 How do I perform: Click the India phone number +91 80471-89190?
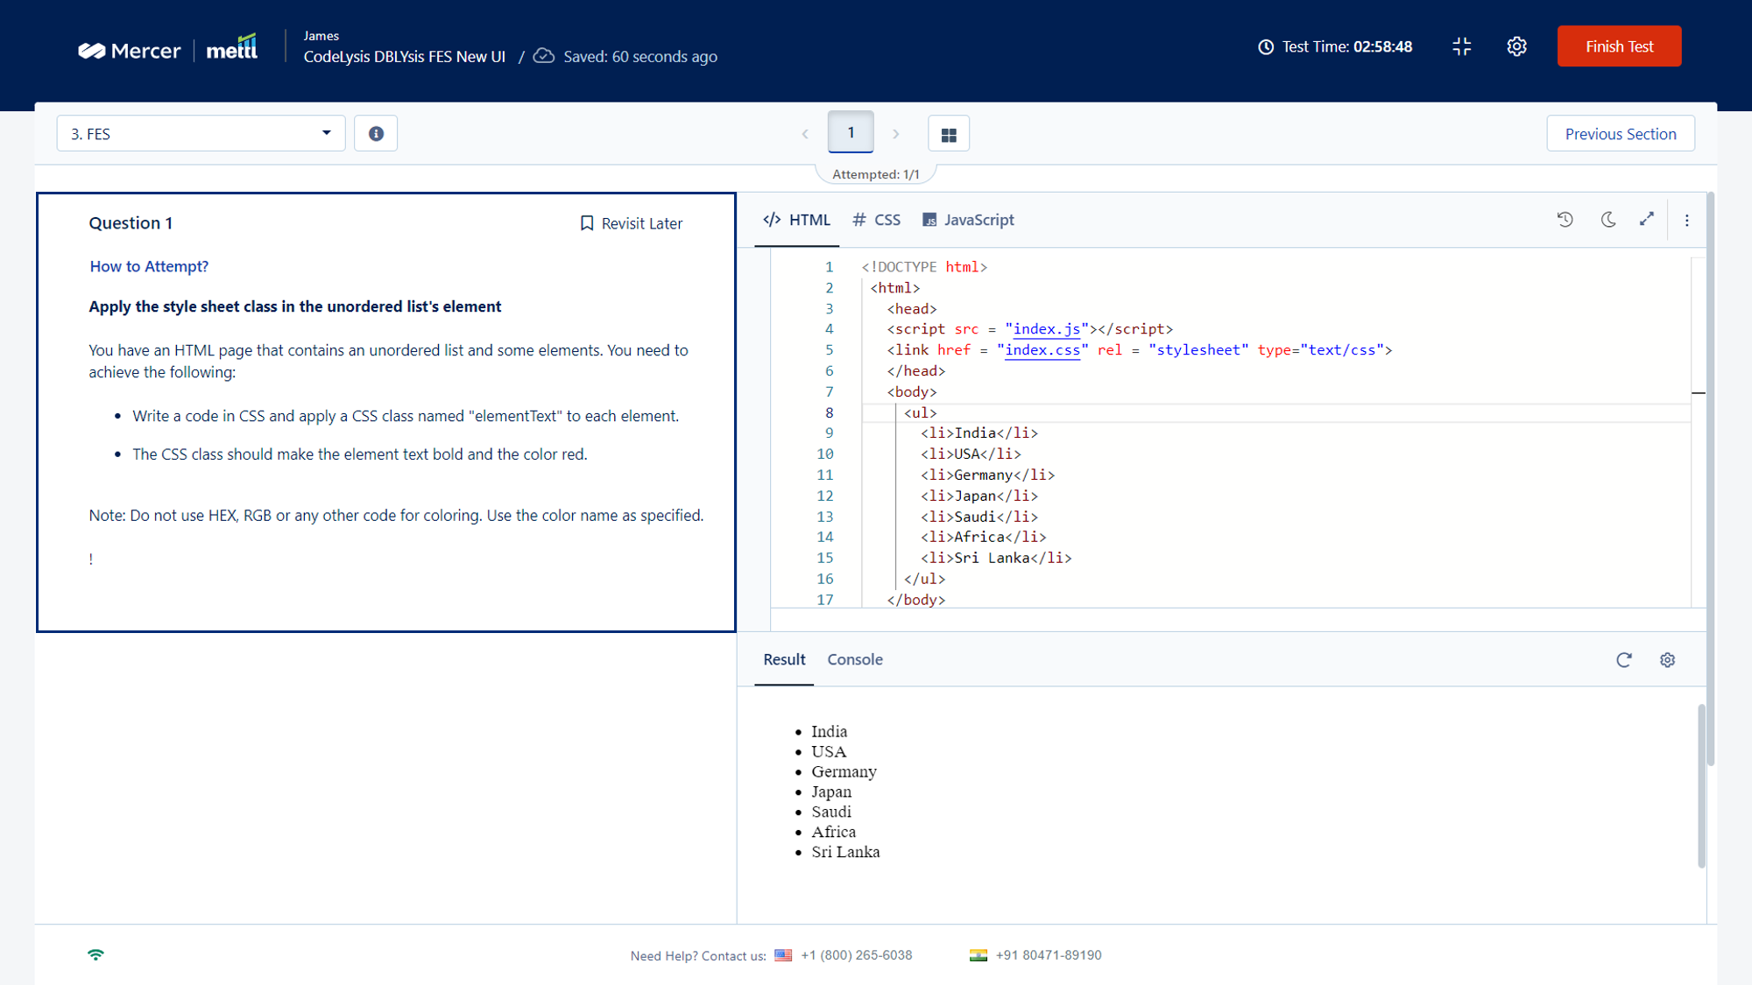pos(1048,955)
